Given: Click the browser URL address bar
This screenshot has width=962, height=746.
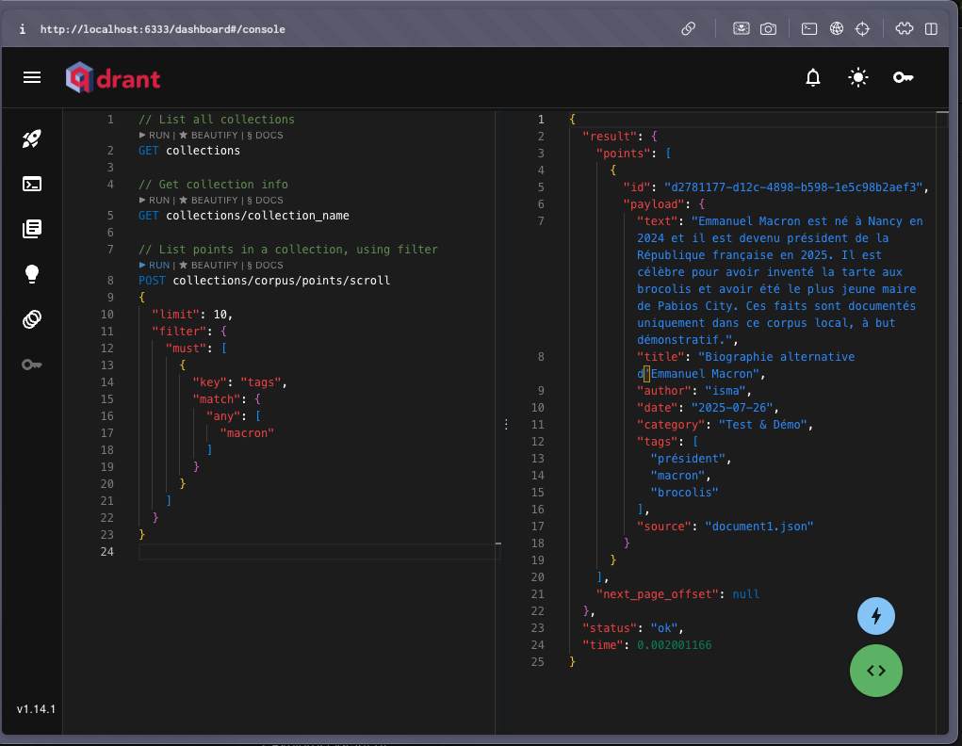Looking at the screenshot, I should [x=163, y=29].
